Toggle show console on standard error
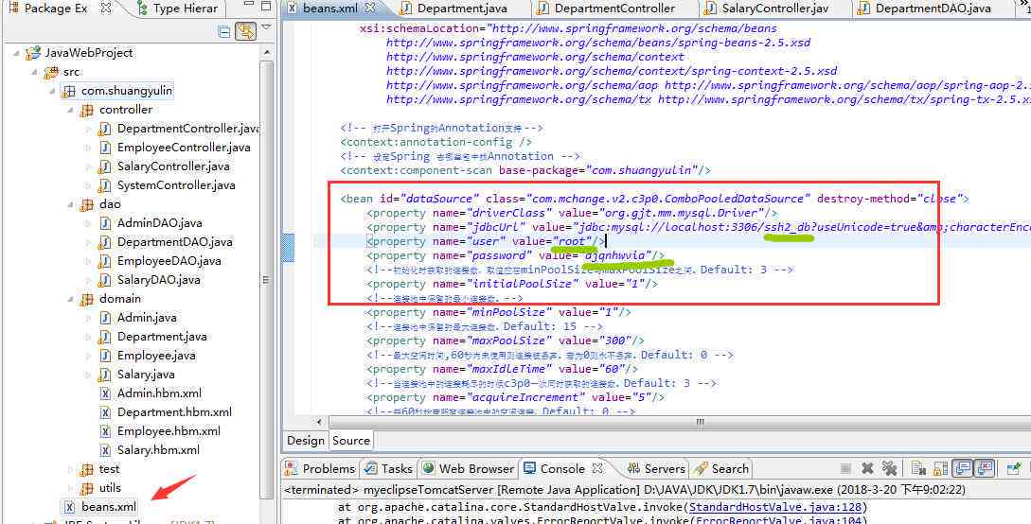This screenshot has width=1031, height=524. click(984, 468)
